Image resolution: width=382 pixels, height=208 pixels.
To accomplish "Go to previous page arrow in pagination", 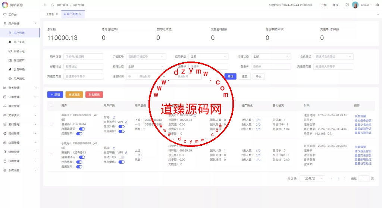I will pyautogui.click(x=331, y=179).
